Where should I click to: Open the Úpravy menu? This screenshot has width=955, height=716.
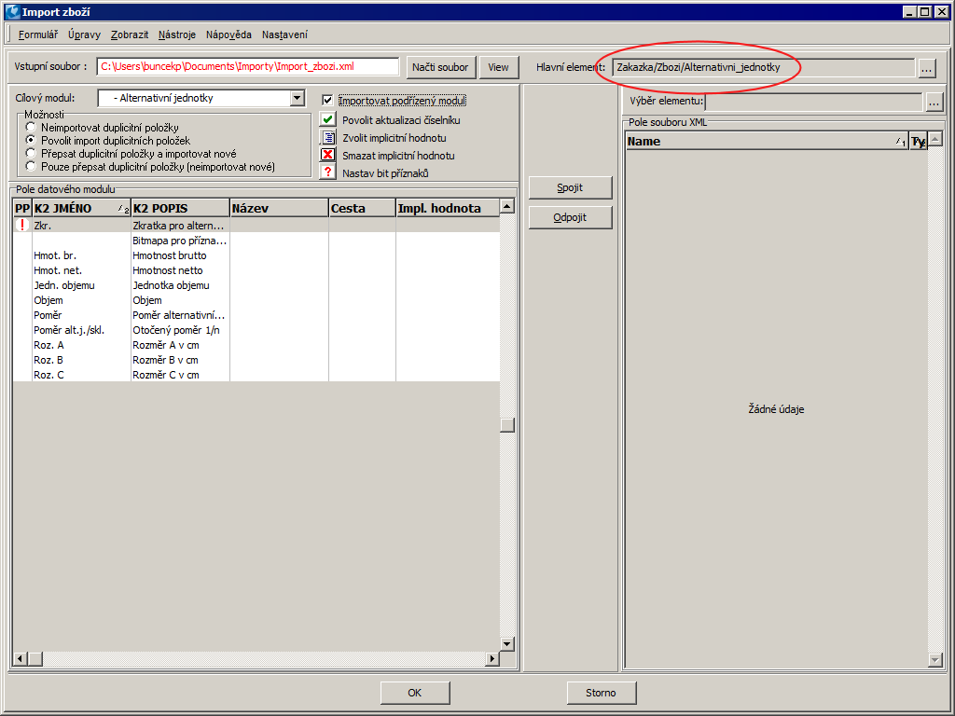84,34
